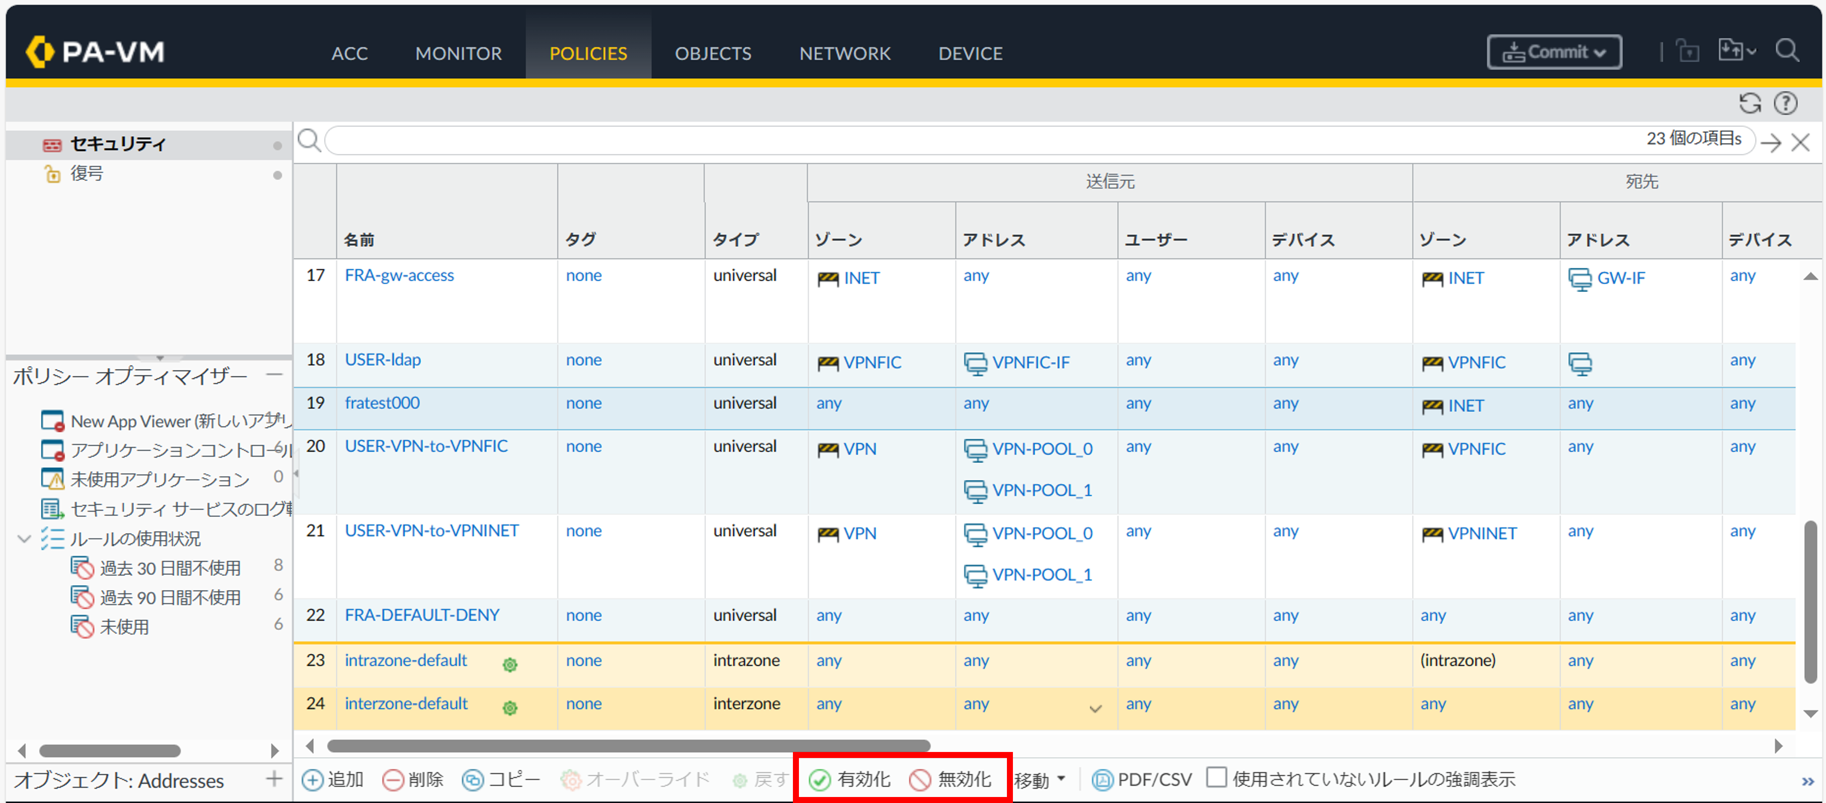
Task: Click the refresh icon below Commit
Action: pos(1749,103)
